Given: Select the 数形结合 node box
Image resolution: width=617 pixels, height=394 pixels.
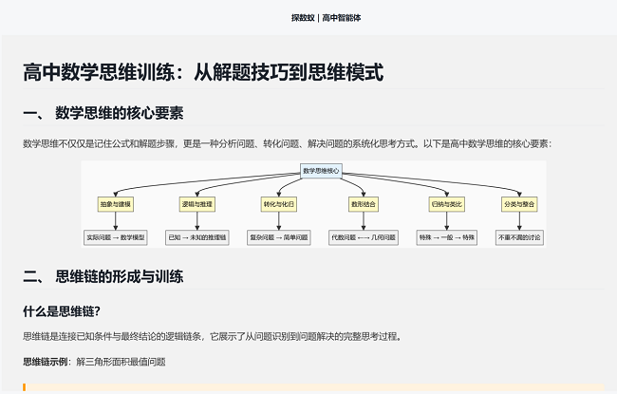Looking at the screenshot, I should [x=364, y=204].
